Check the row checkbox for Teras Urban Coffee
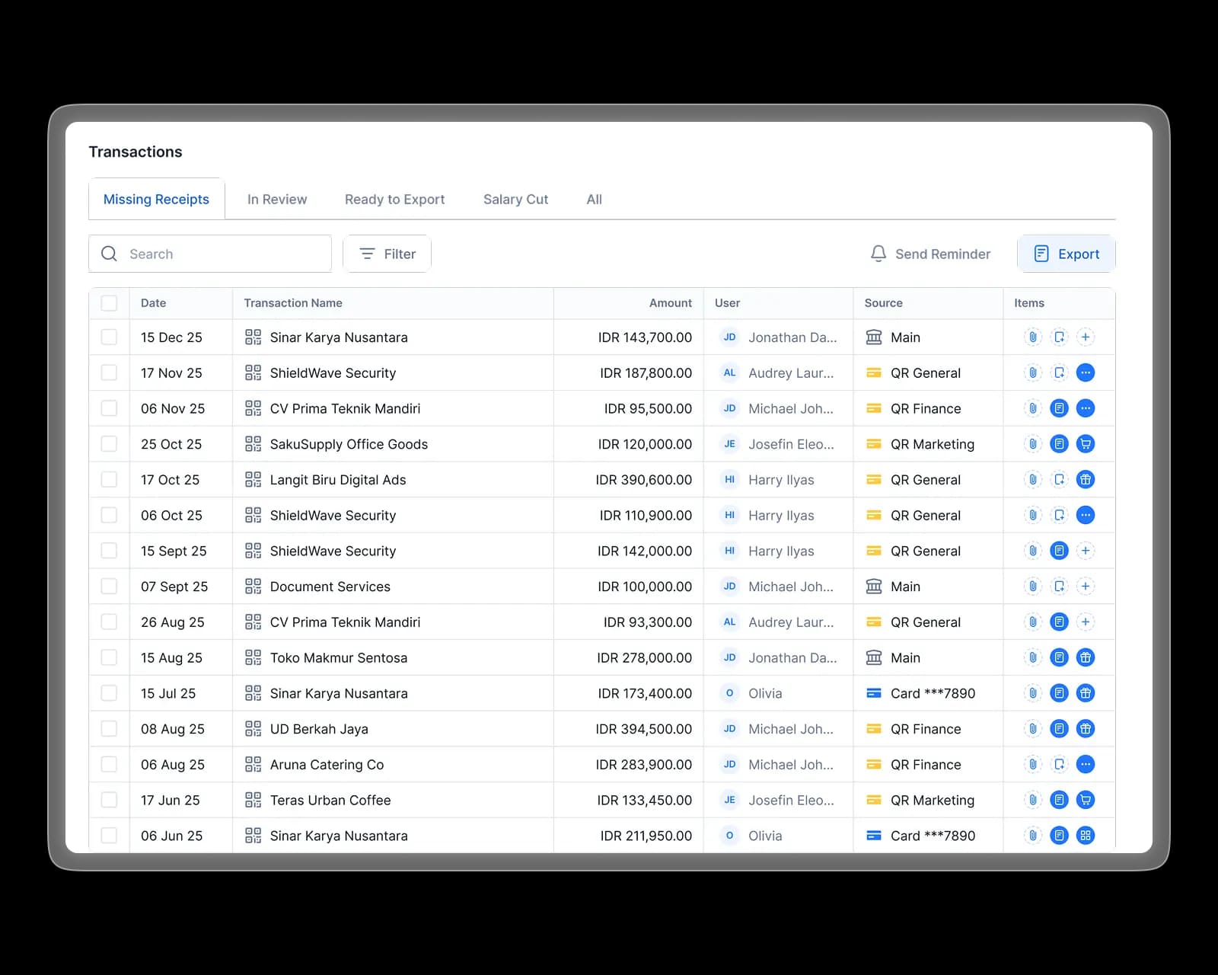 pos(109,800)
